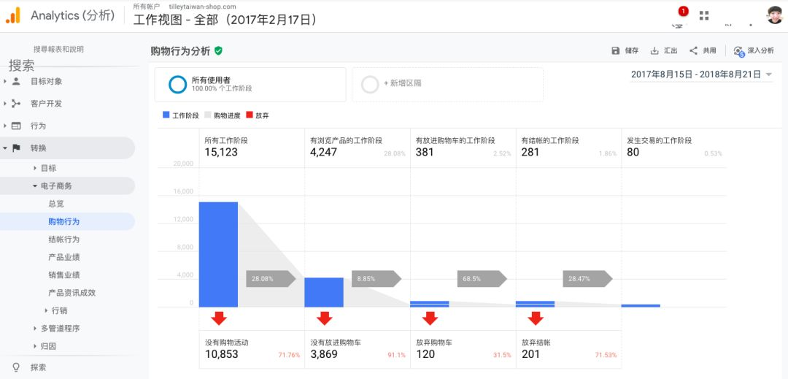This screenshot has width=788, height=379.
Task: Click the 28.08% gray arrow label
Action: [271, 278]
